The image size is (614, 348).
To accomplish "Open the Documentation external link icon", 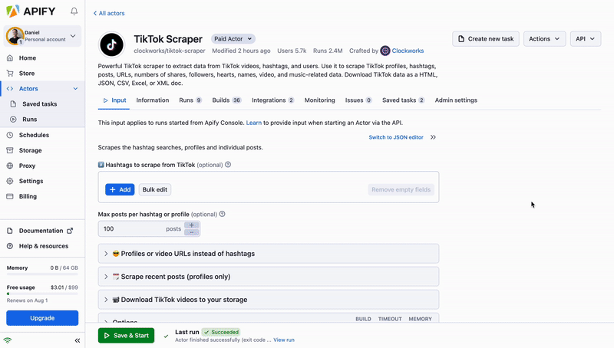I will (x=70, y=231).
